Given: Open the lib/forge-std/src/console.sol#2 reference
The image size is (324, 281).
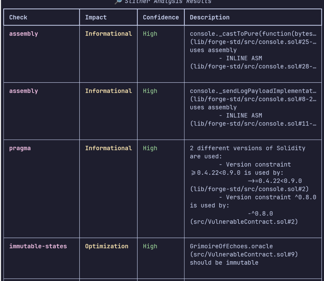Looking at the screenshot, I should (249, 189).
